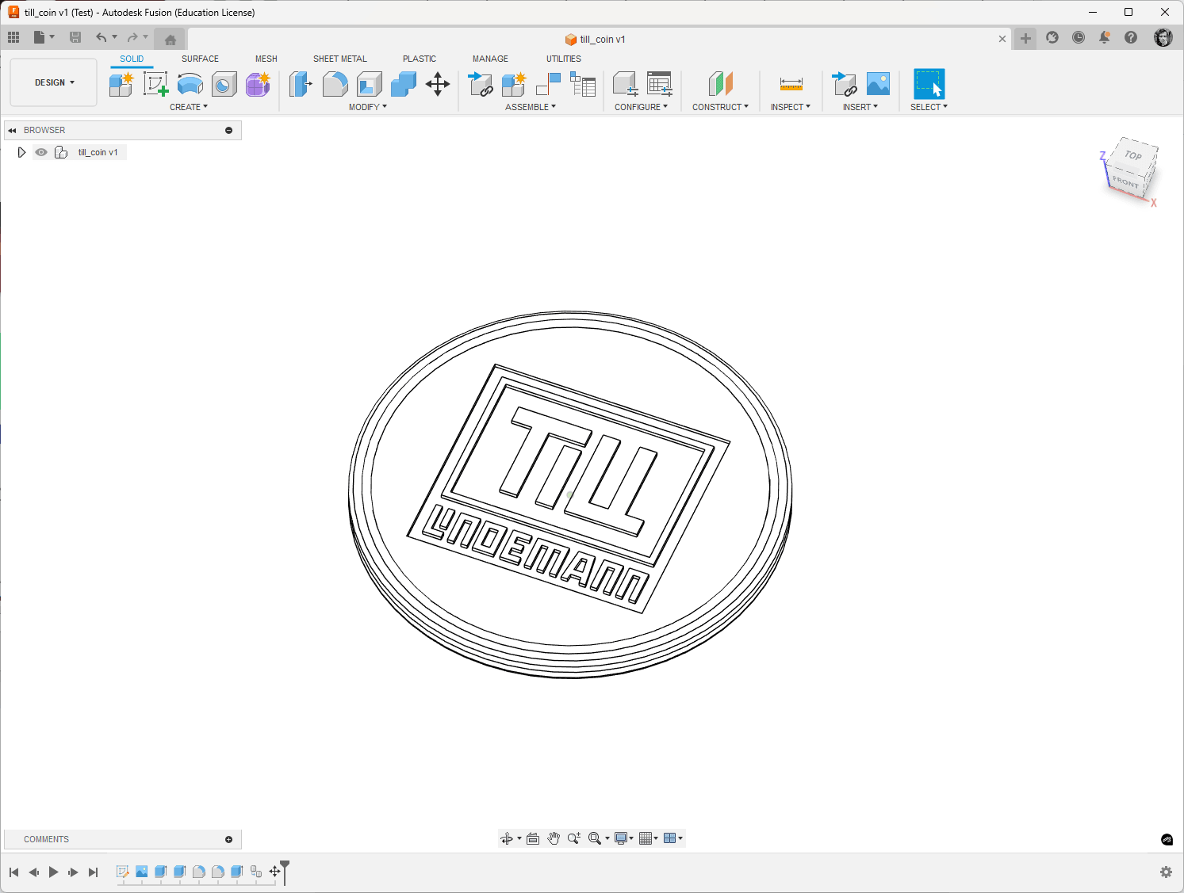Image resolution: width=1184 pixels, height=893 pixels.
Task: Play the timeline history
Action: 53,872
